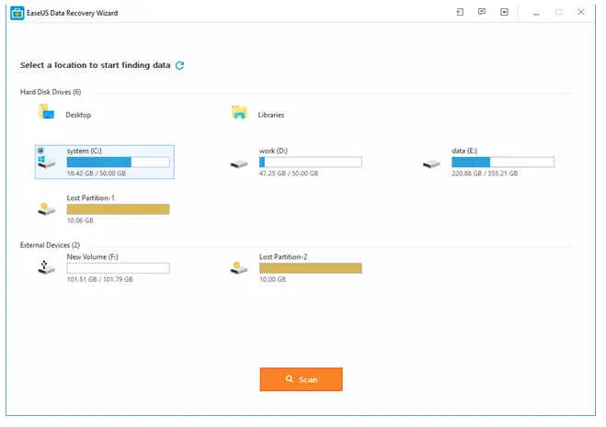
Task: Click the data (E:) drive icon
Action: (x=431, y=164)
